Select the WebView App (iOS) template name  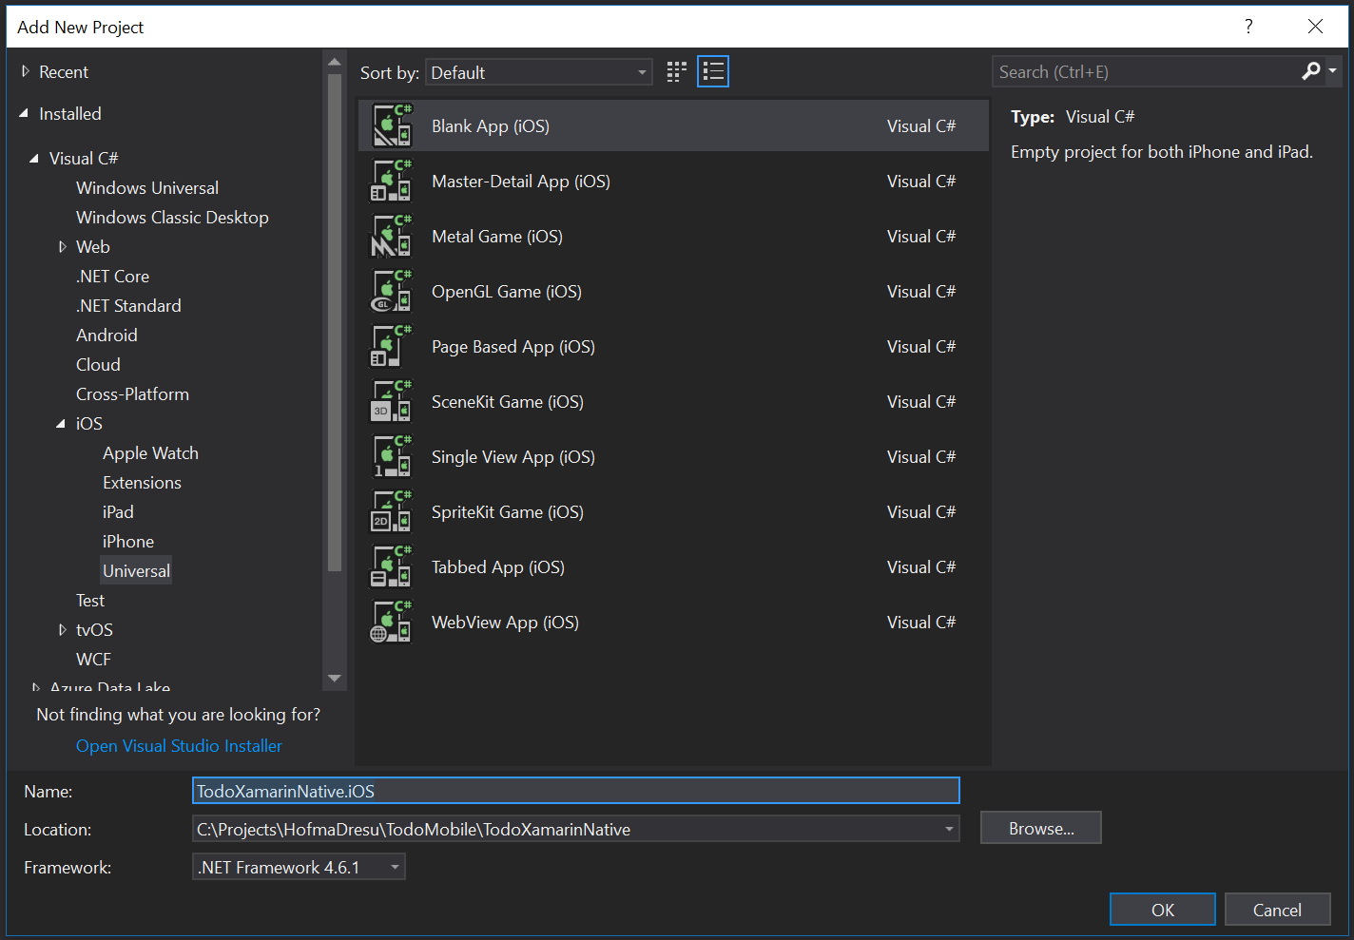[505, 623]
